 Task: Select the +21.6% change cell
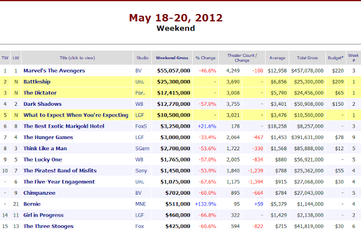coord(207,126)
